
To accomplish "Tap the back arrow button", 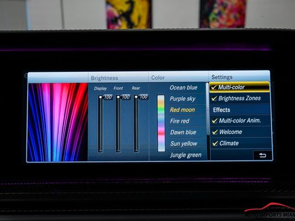I will coord(262,155).
